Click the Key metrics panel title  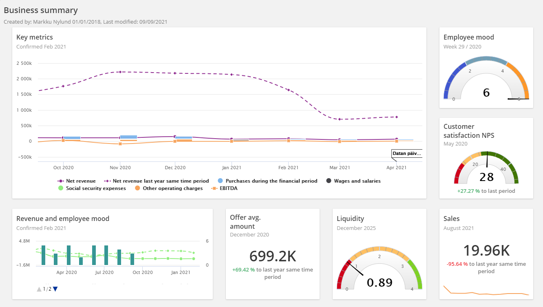[35, 37]
